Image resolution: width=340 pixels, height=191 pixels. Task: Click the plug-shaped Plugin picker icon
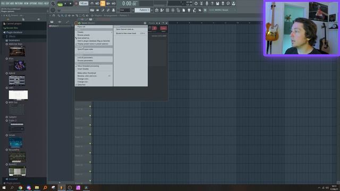pyautogui.click(x=189, y=10)
